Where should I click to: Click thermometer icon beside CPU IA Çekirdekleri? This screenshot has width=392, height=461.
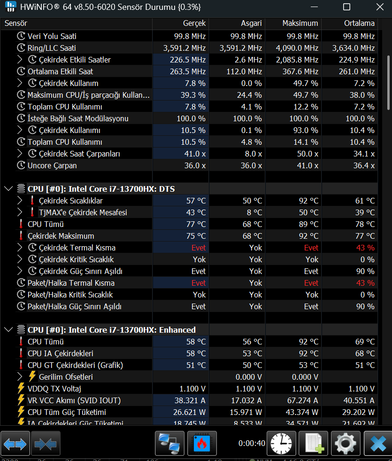point(21,353)
